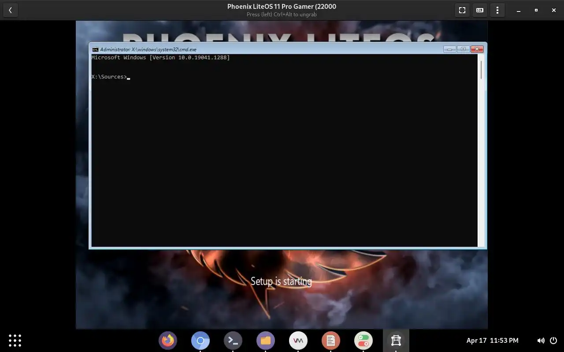The image size is (564, 352).
Task: Open the Tweaks toggle app from dock
Action: tap(364, 341)
